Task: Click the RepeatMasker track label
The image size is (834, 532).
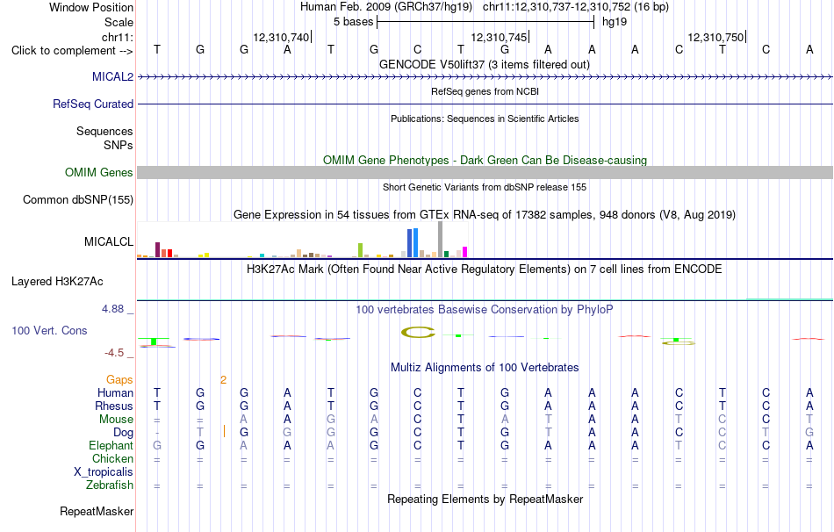Action: tap(97, 511)
